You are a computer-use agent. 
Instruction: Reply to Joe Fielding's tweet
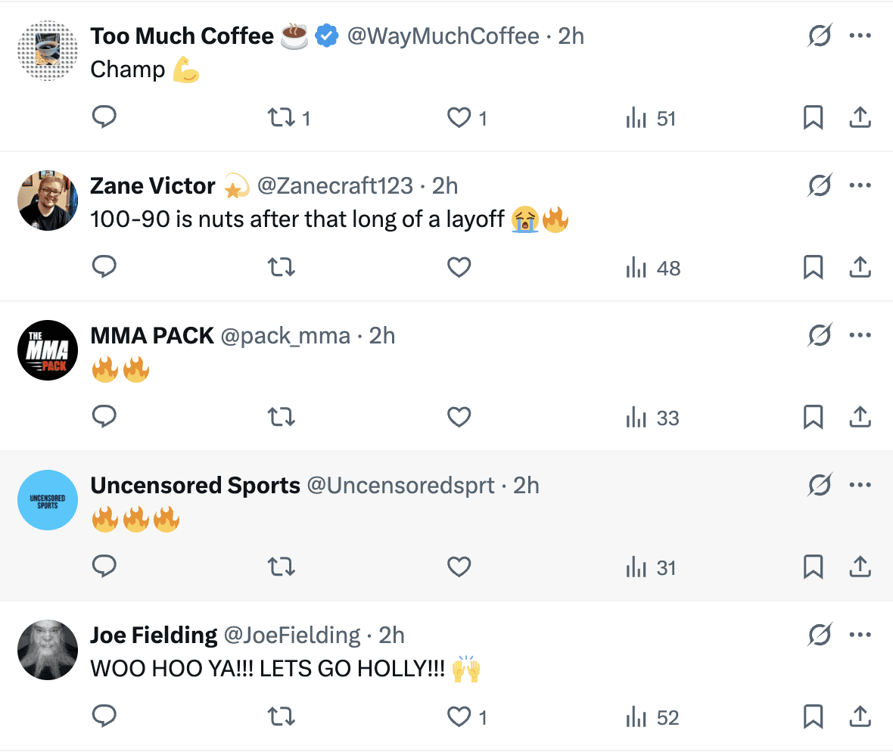pyautogui.click(x=104, y=716)
